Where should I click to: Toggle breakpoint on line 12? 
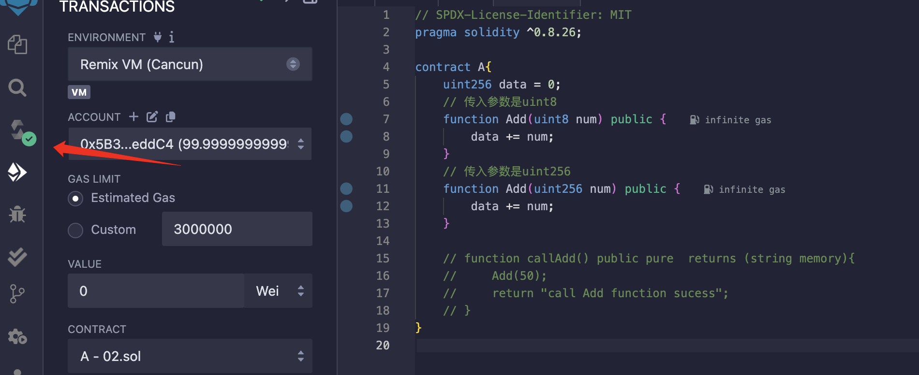346,206
